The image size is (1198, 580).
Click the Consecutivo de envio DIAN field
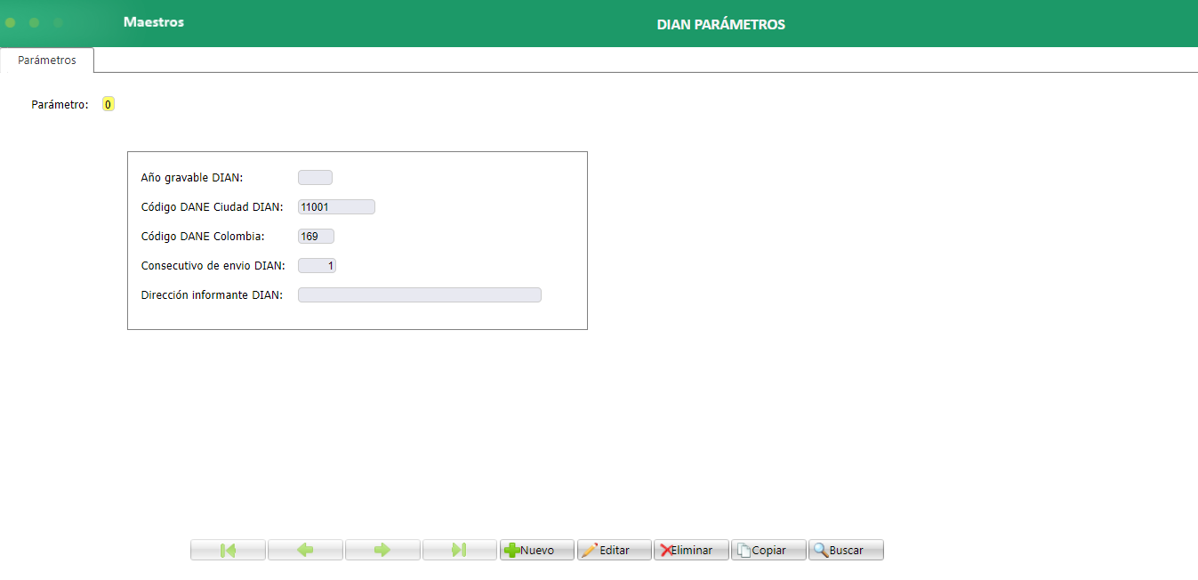(317, 266)
